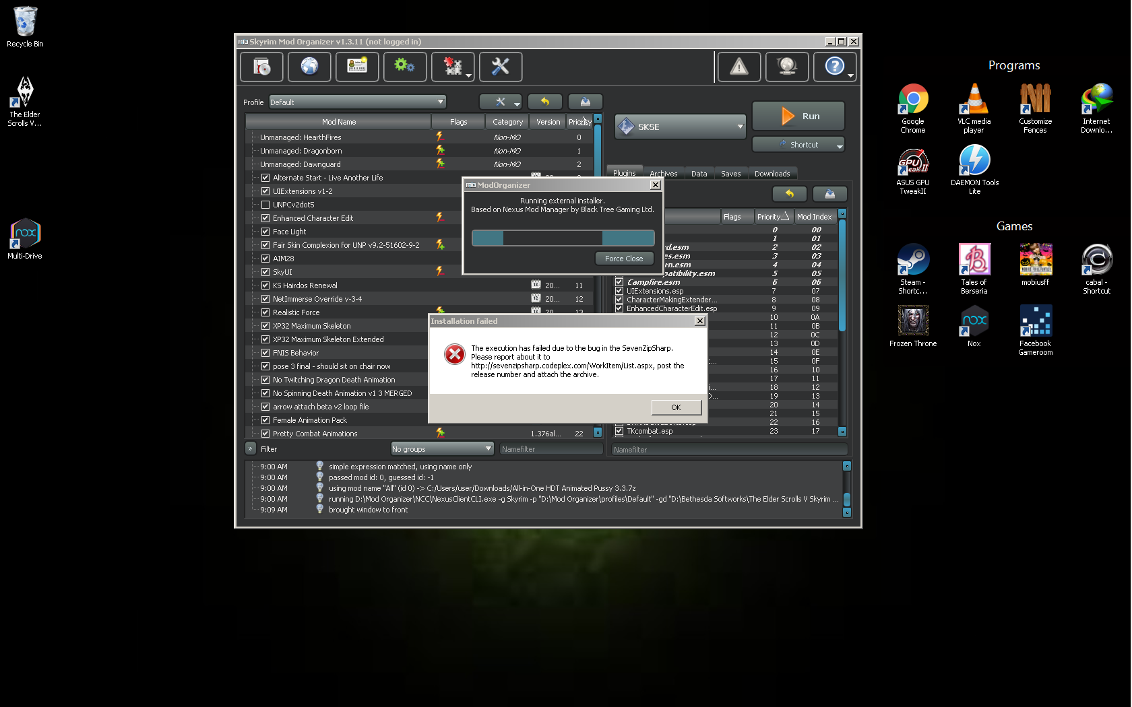Screen dimensions: 1132x707
Task: Open executables settings via gears icon
Action: [x=404, y=67]
